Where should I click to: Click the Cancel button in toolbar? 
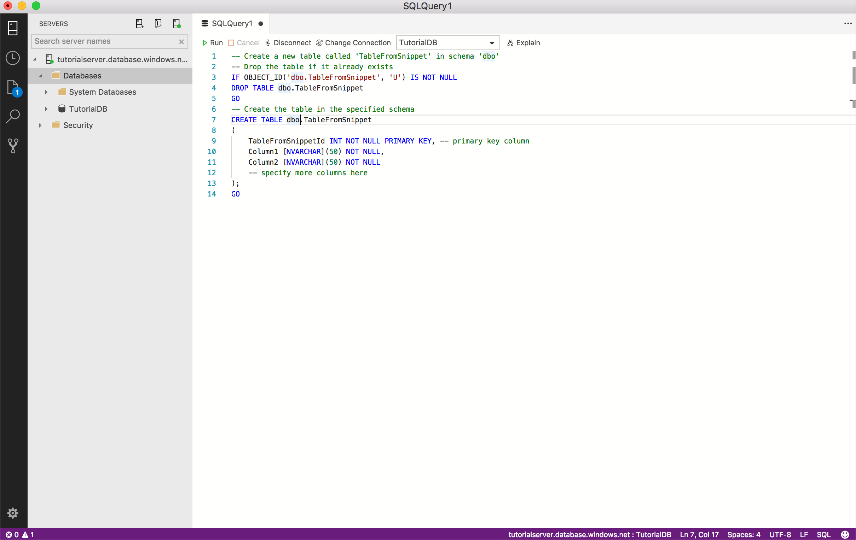243,43
